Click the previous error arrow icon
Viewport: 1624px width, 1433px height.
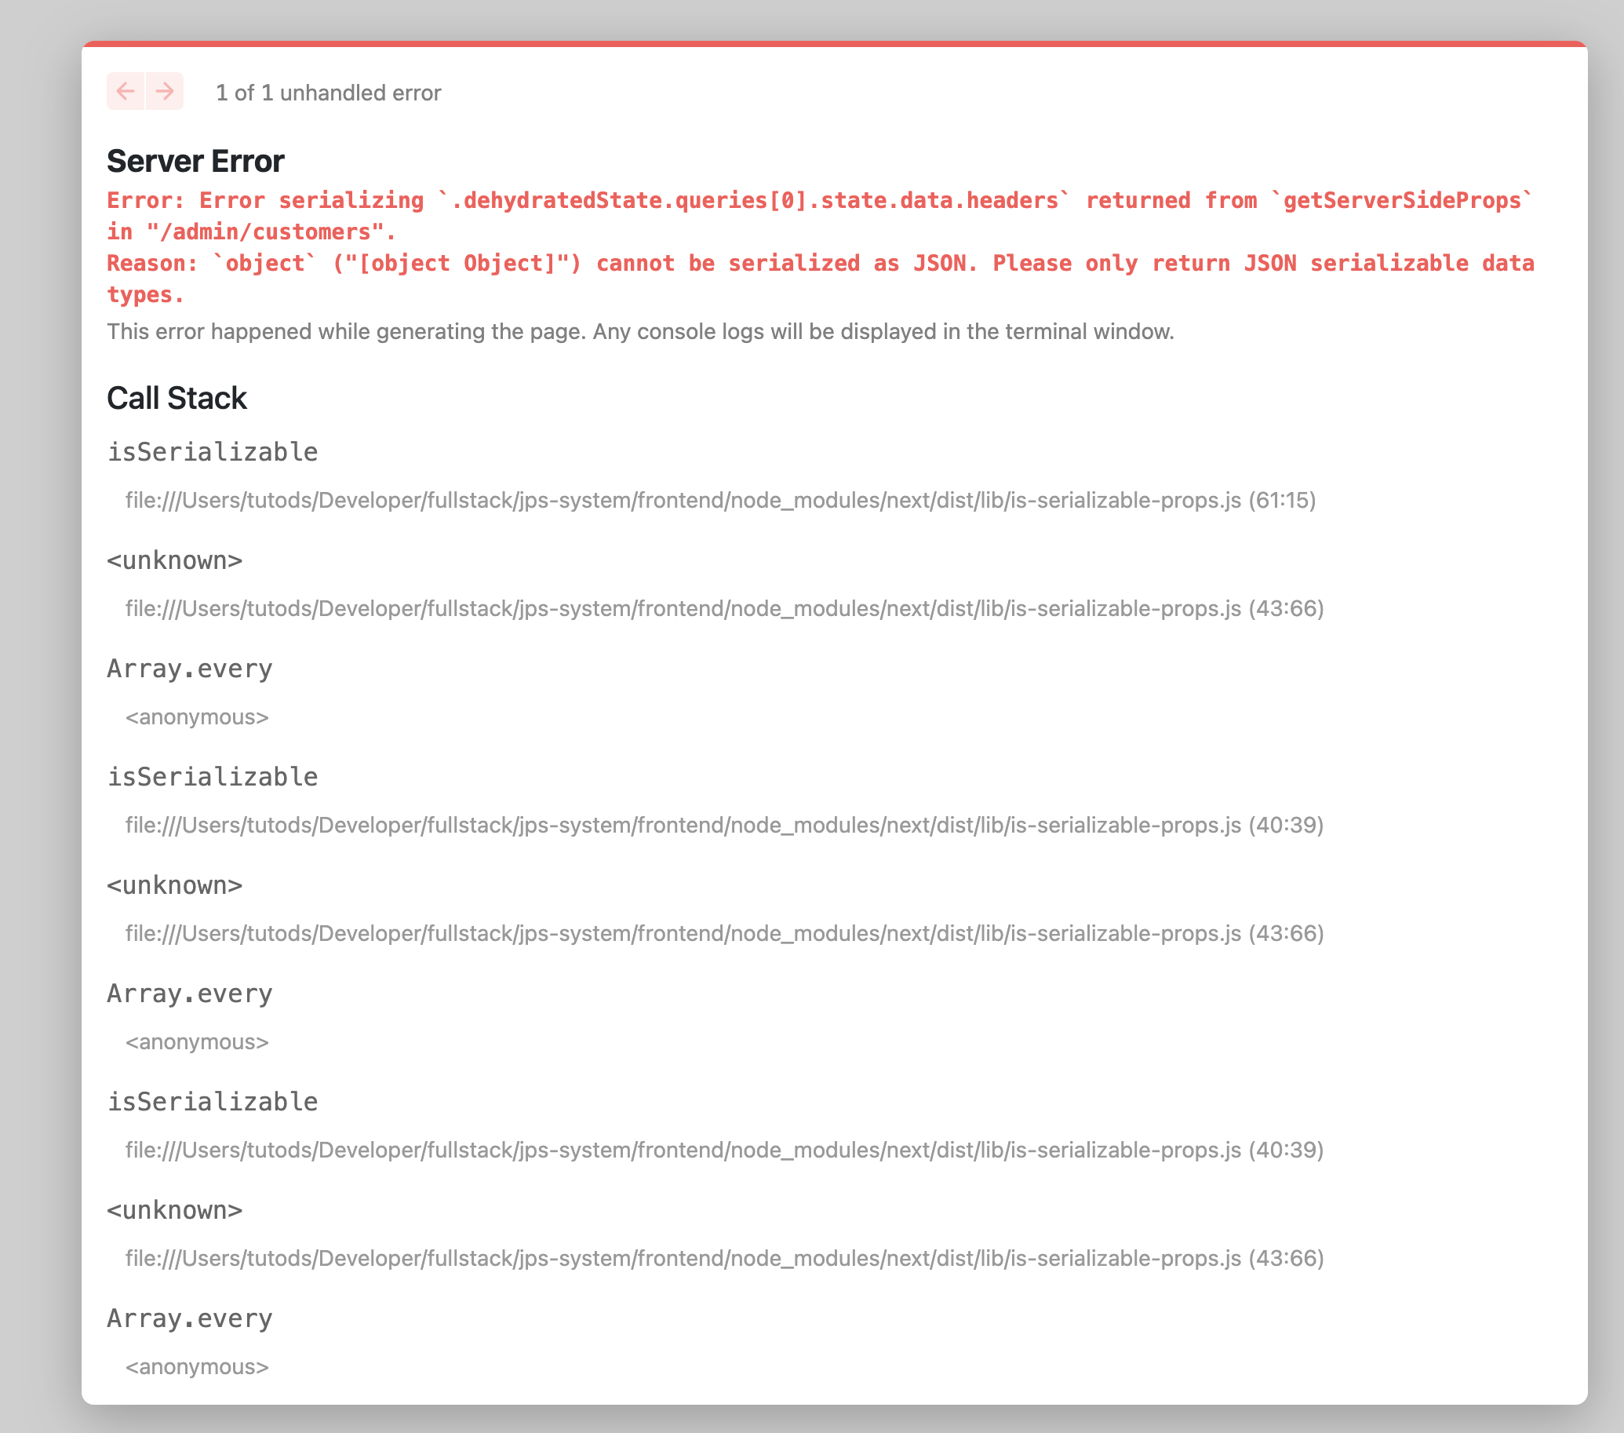tap(126, 91)
